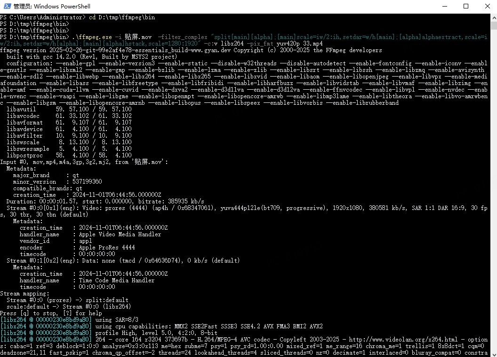
Task: Click the 'minor_version' value 537199360
Action: (x=87, y=182)
